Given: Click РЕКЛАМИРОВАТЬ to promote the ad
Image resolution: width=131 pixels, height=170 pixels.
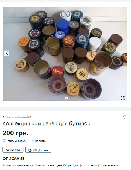Looking at the screenshot, I should coord(17,141).
